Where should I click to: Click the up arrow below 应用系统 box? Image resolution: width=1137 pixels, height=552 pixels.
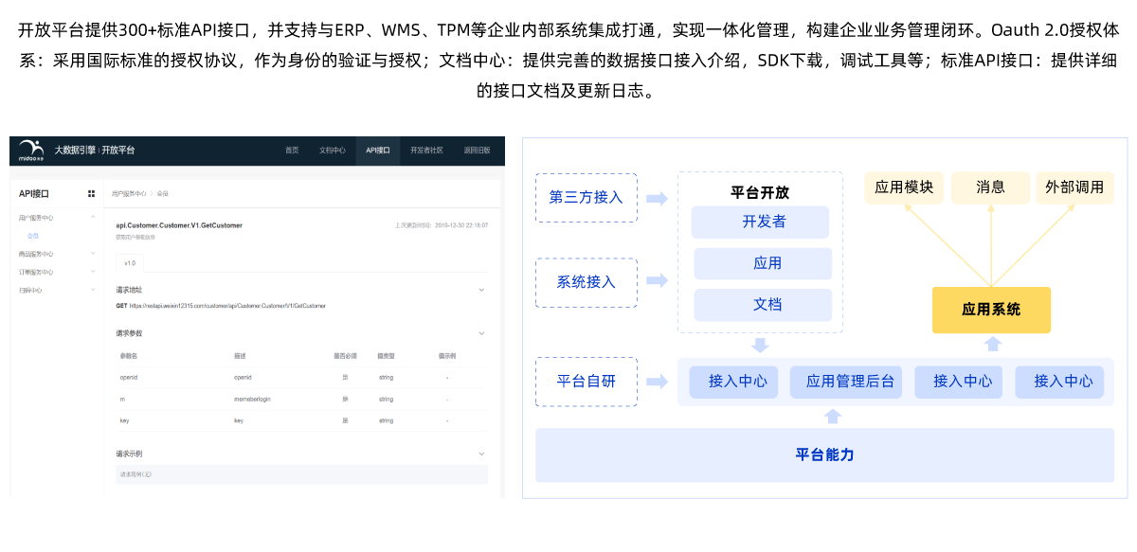[992, 344]
